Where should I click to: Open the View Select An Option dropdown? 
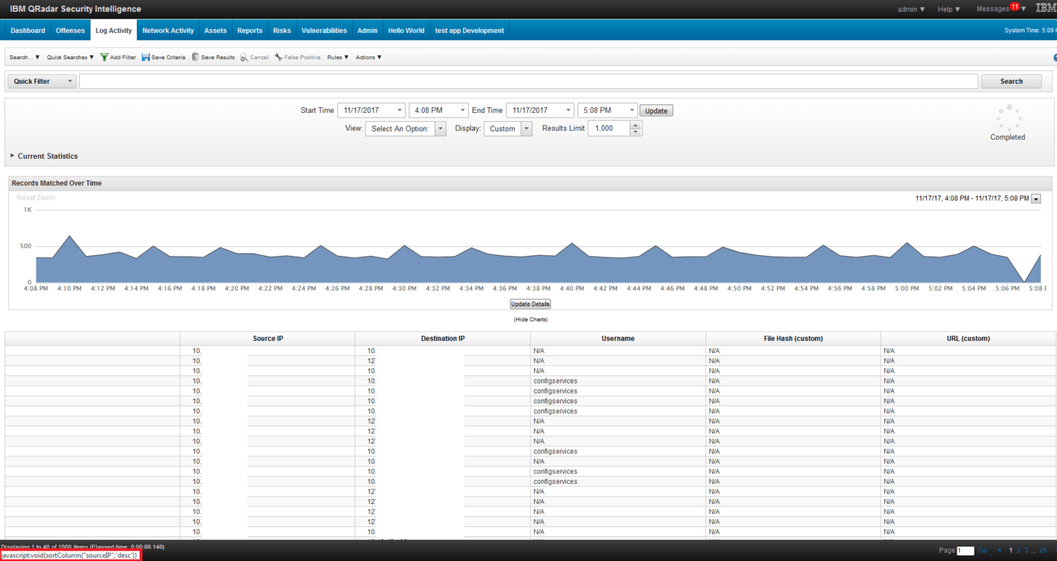[440, 128]
